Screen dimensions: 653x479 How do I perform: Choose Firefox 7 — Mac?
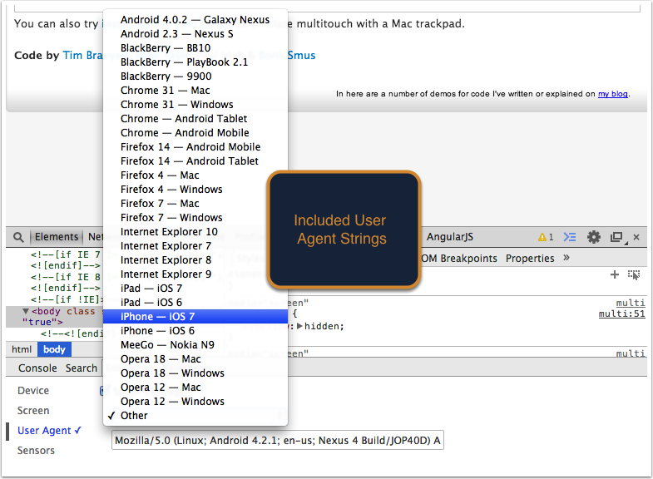(x=195, y=204)
